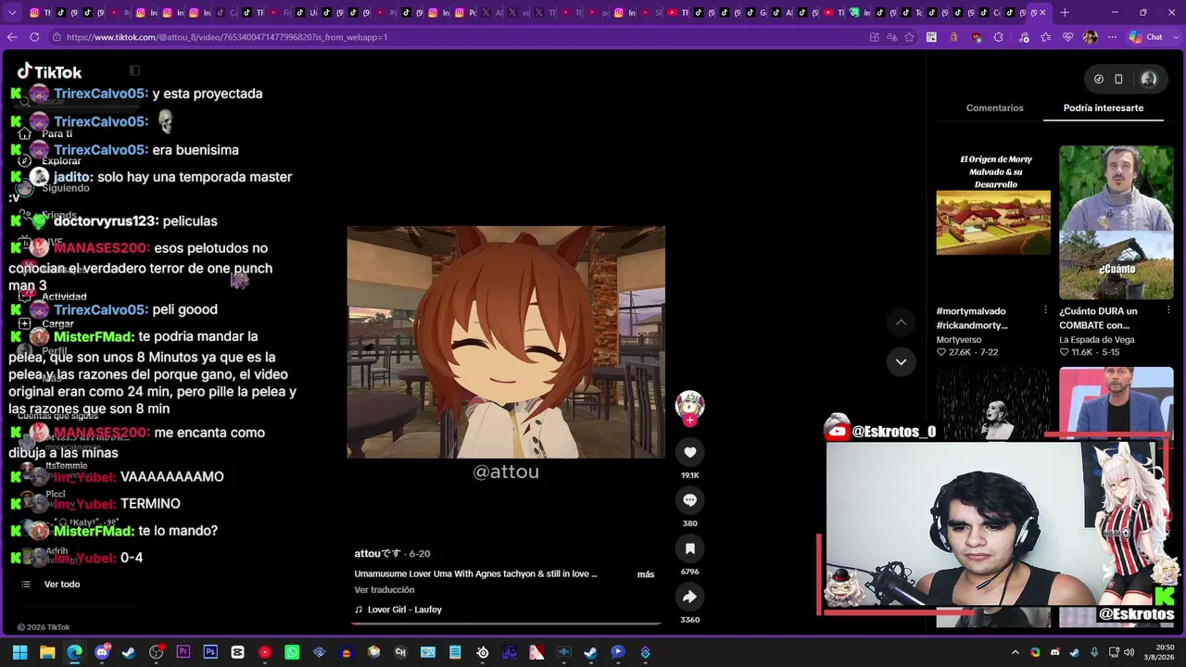
Task: Click the round TikTok coin icon in header
Action: tap(1099, 80)
